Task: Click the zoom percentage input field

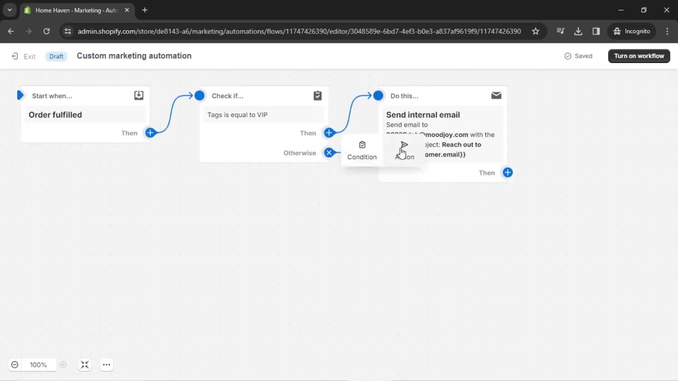Action: tap(38, 364)
